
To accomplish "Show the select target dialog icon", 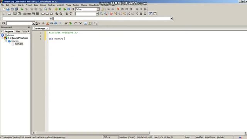I will point(102,9).
